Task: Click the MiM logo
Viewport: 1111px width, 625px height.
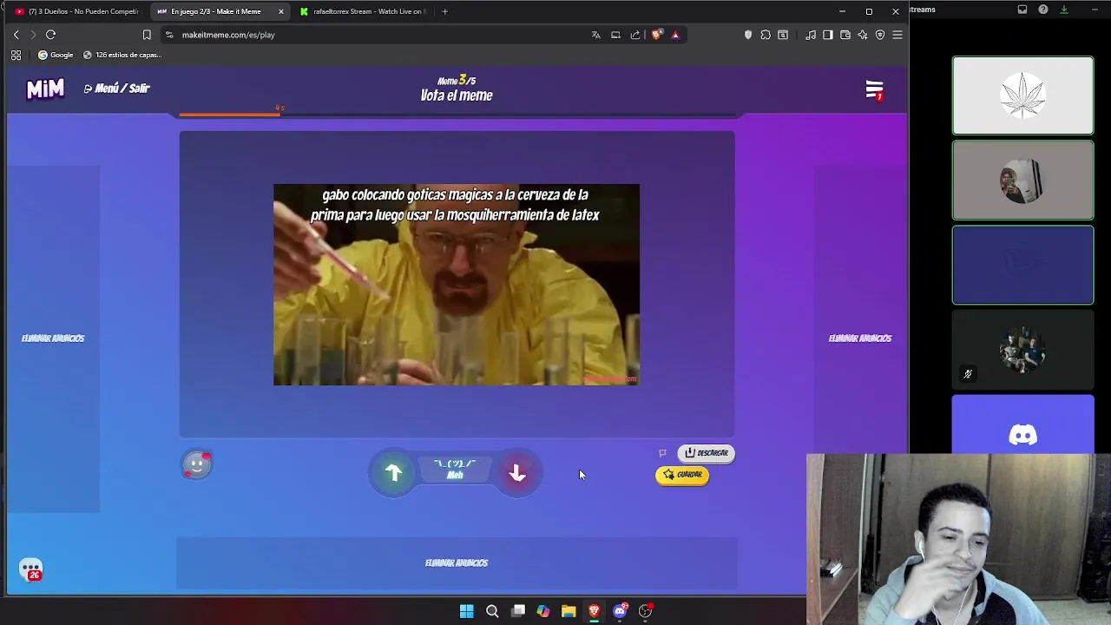Action: (45, 89)
